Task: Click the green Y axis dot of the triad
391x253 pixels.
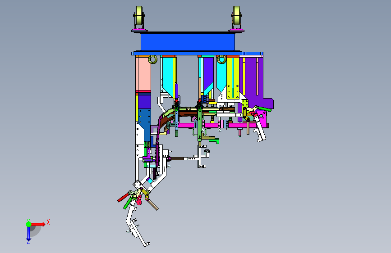Action: pos(28,224)
